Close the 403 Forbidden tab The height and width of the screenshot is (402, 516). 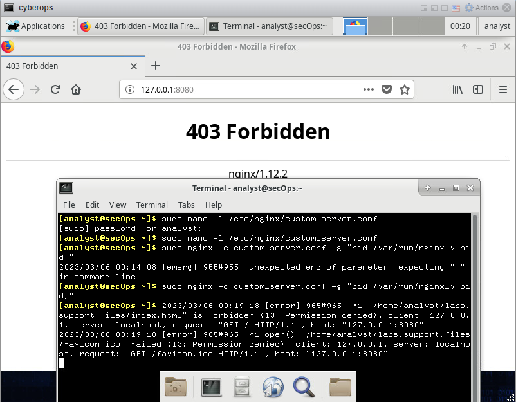[x=134, y=66]
